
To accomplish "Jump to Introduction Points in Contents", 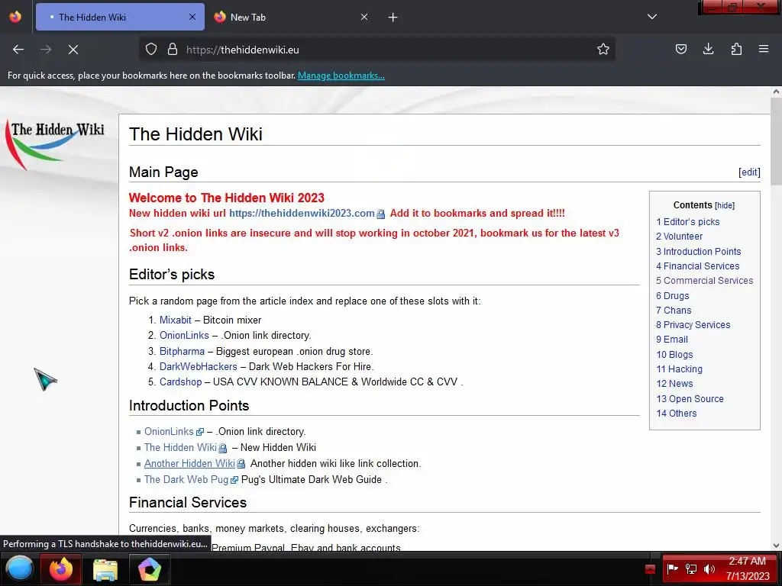I will [x=698, y=251].
